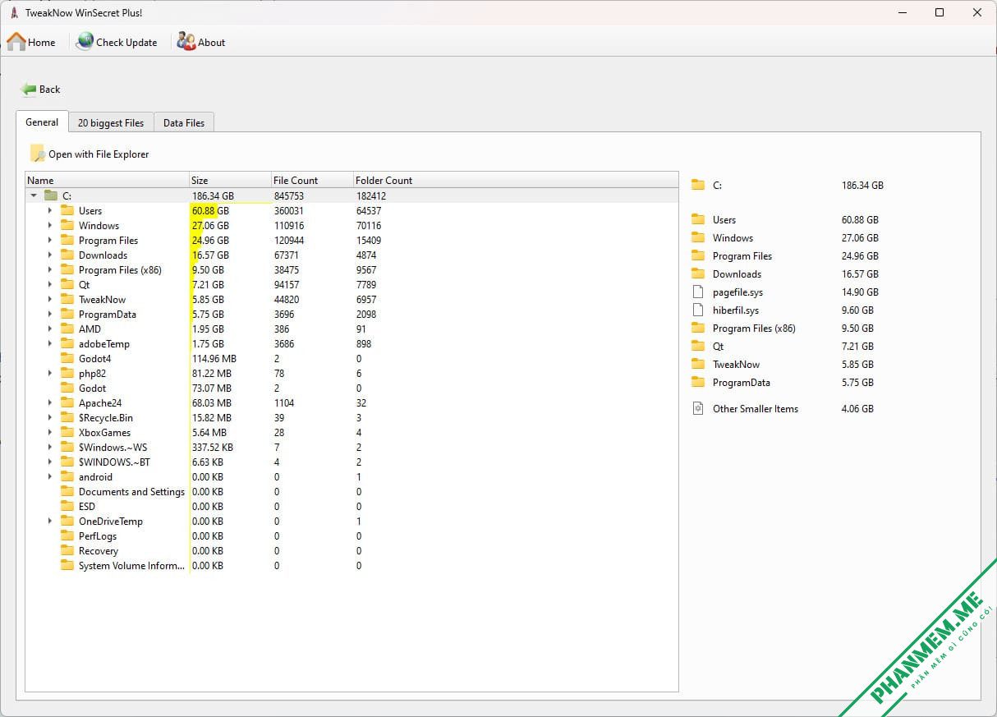Click the PerfLogs folder icon in tree
Screen dimensions: 997x717
coord(67,535)
